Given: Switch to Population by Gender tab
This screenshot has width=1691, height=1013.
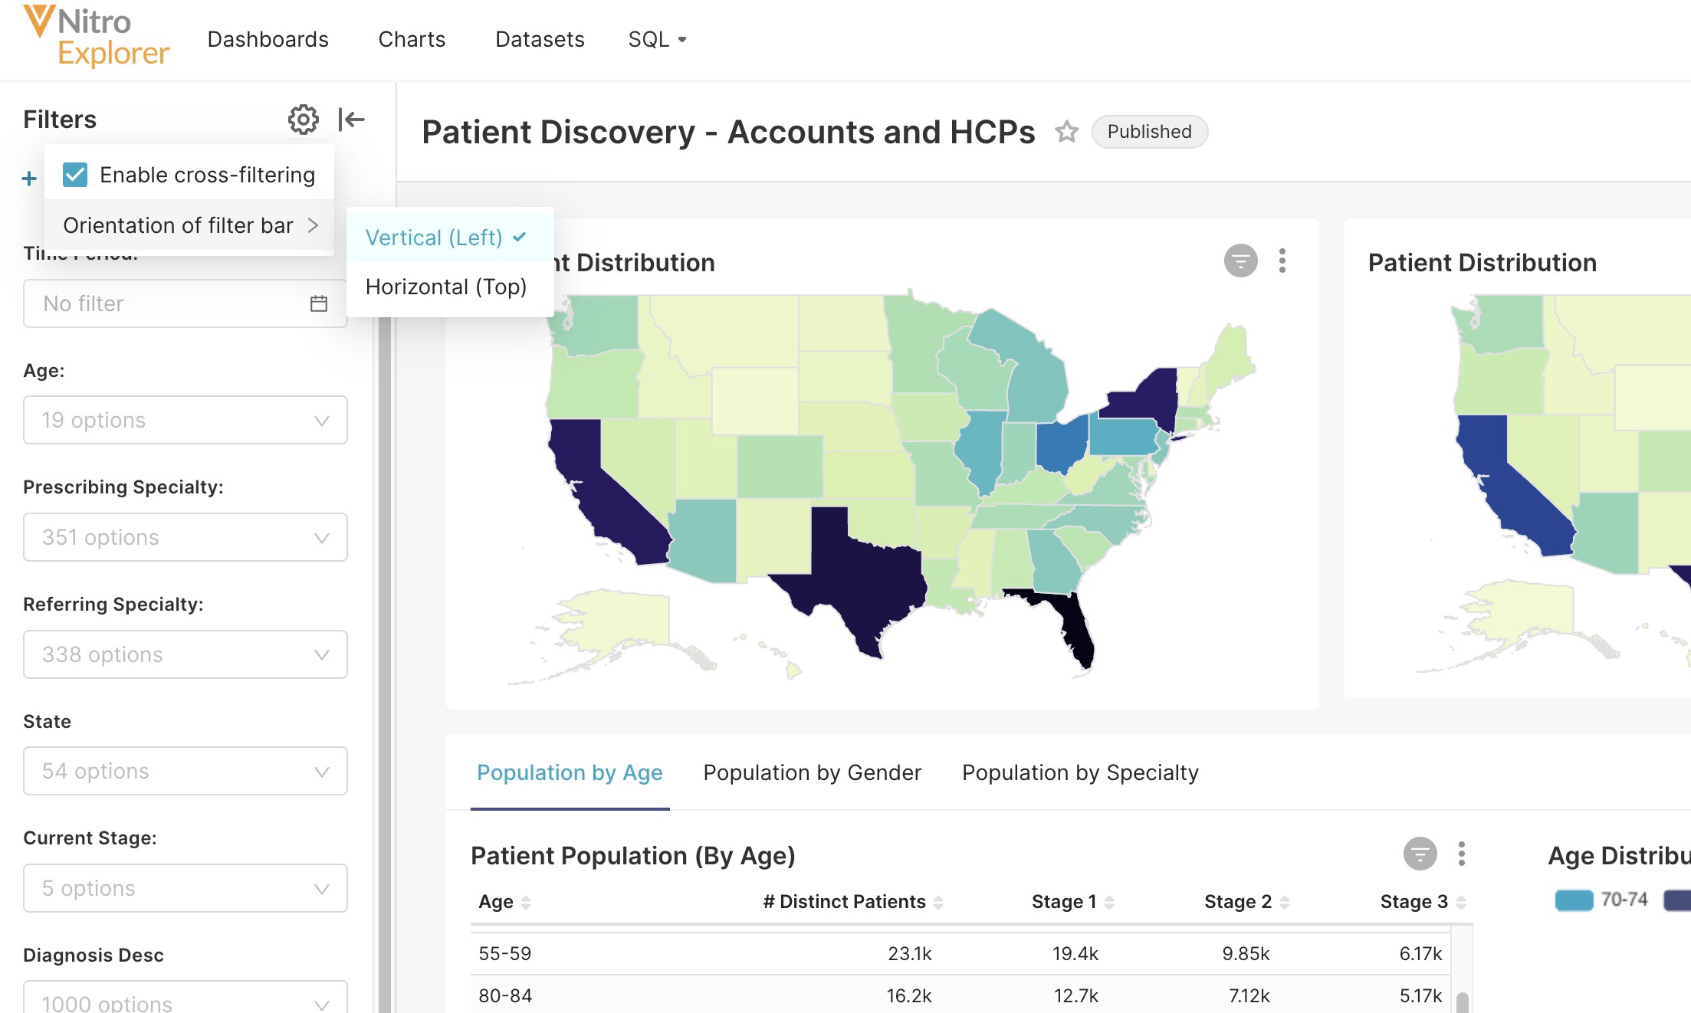Looking at the screenshot, I should pyautogui.click(x=812, y=772).
